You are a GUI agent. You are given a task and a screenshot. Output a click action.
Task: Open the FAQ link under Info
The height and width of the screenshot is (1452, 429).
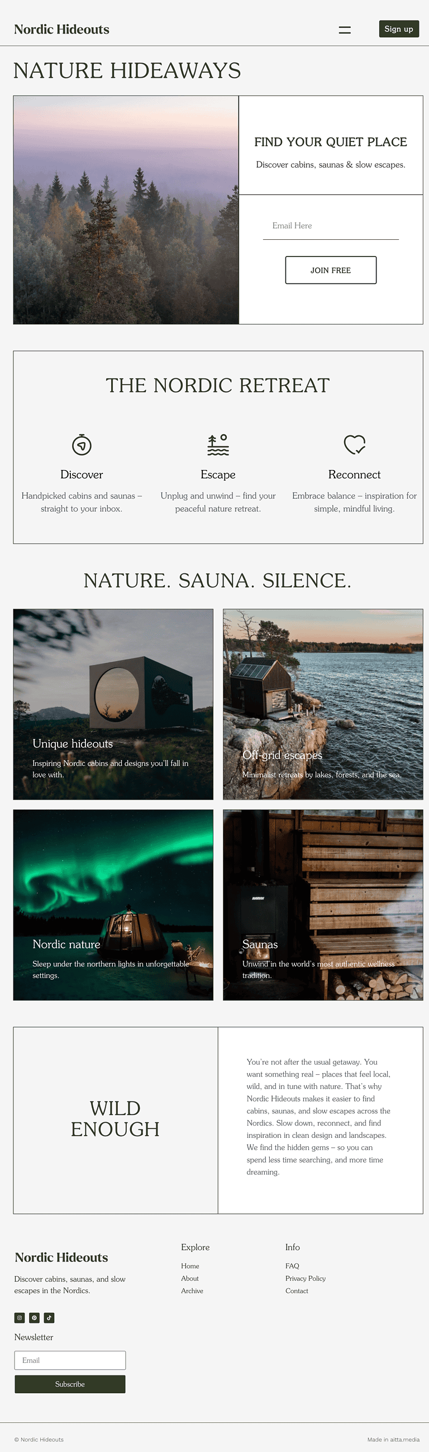click(x=292, y=1265)
